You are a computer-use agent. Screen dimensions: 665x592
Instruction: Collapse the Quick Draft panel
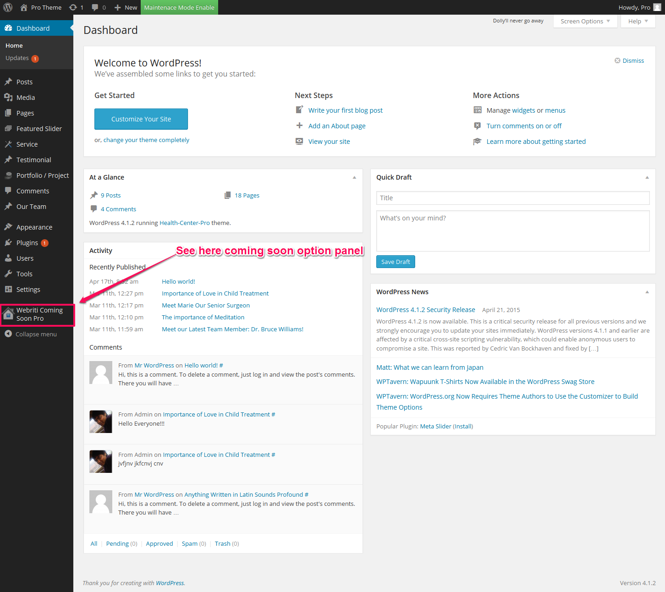point(647,177)
